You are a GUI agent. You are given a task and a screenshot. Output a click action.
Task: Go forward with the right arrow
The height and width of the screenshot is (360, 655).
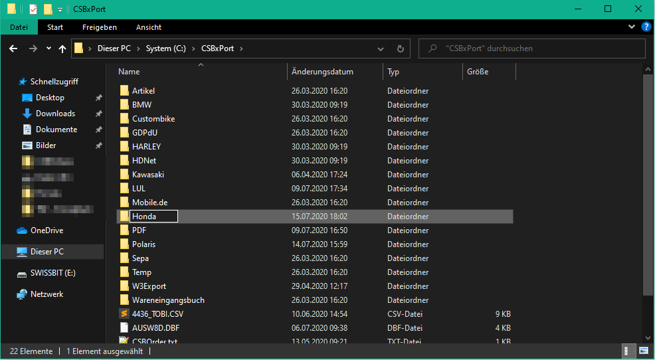[33, 48]
